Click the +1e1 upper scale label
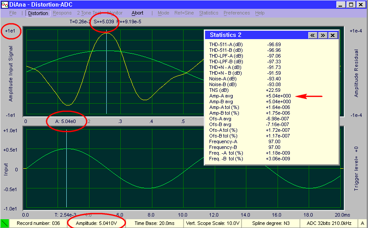368x228 pixels. [10, 31]
